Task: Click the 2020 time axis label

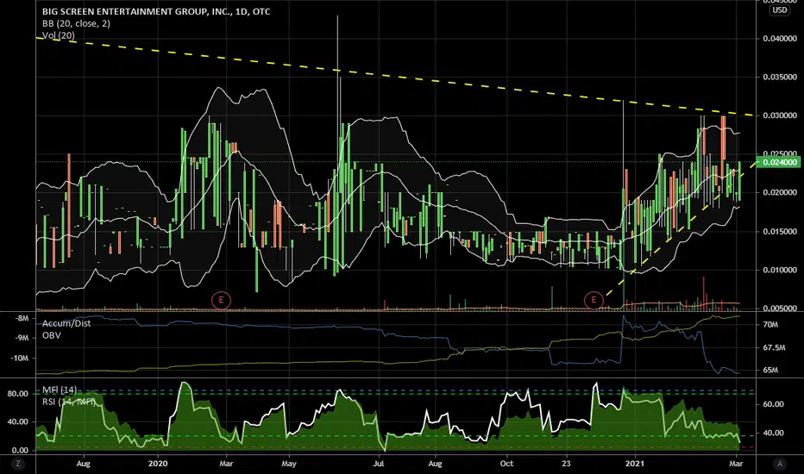Action: (x=158, y=464)
